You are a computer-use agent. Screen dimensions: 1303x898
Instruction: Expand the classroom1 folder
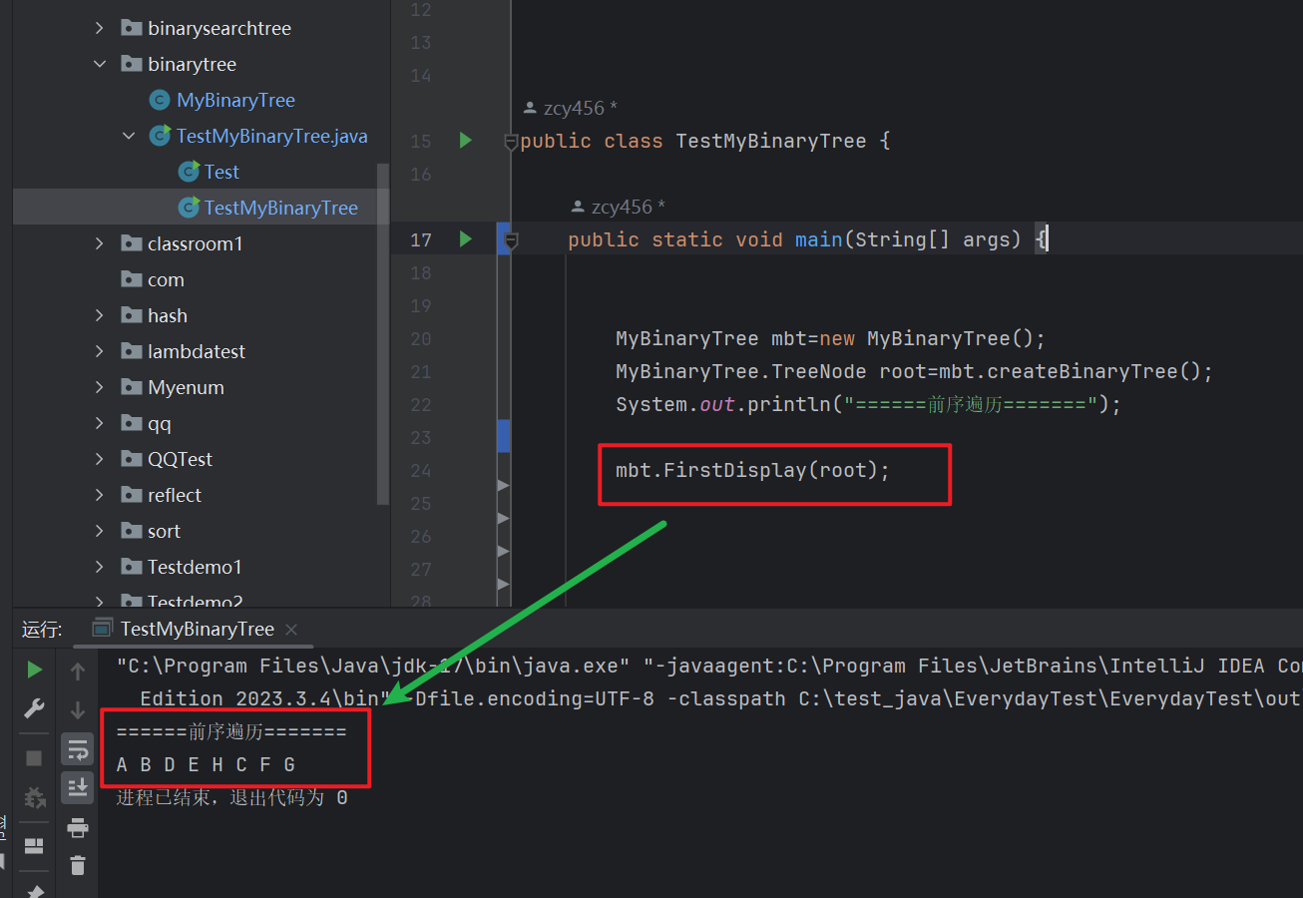point(99,243)
